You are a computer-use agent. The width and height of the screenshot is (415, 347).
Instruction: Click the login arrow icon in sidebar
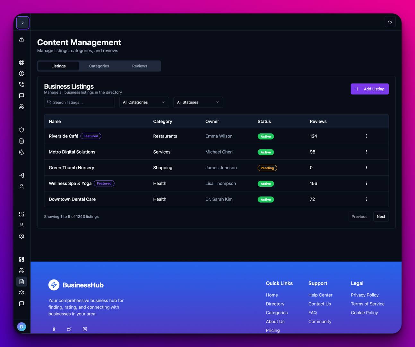click(22, 175)
